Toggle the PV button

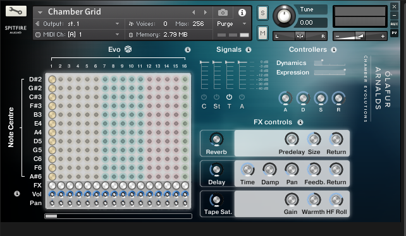394,33
